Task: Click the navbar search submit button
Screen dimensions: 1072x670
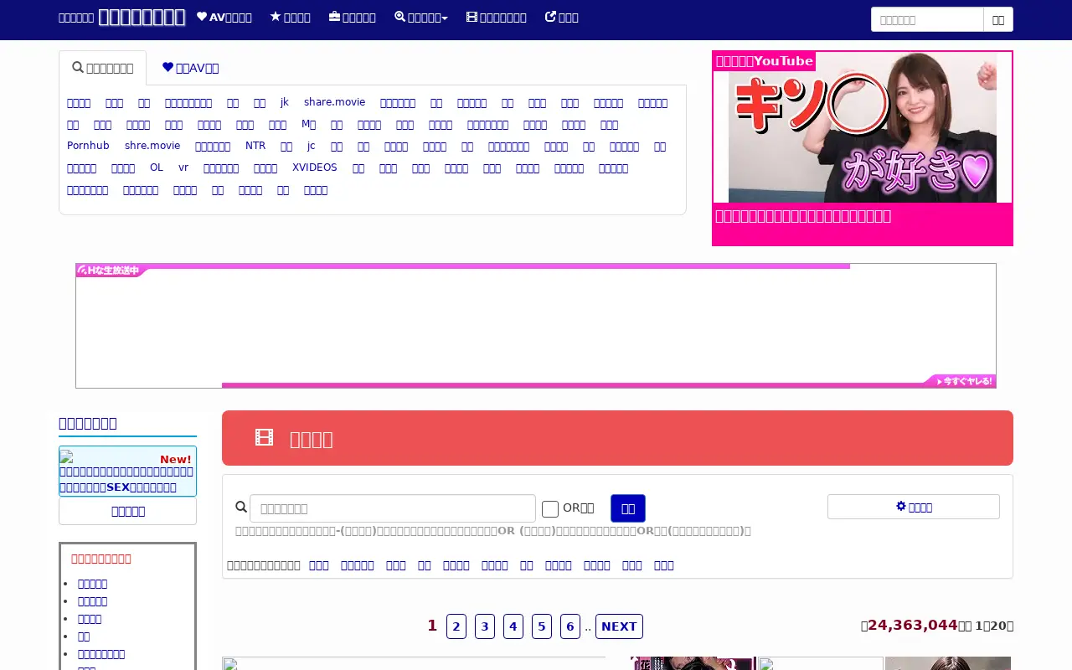Action: (x=998, y=19)
